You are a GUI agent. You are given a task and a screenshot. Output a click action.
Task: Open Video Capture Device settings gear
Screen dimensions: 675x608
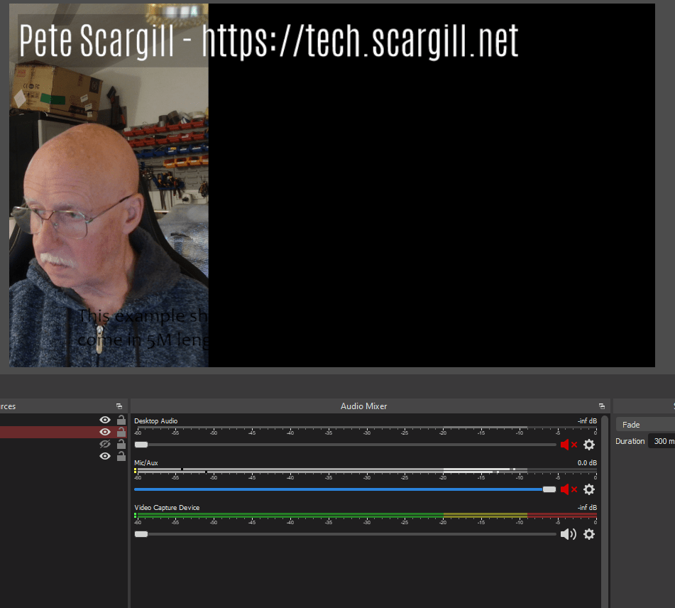588,534
